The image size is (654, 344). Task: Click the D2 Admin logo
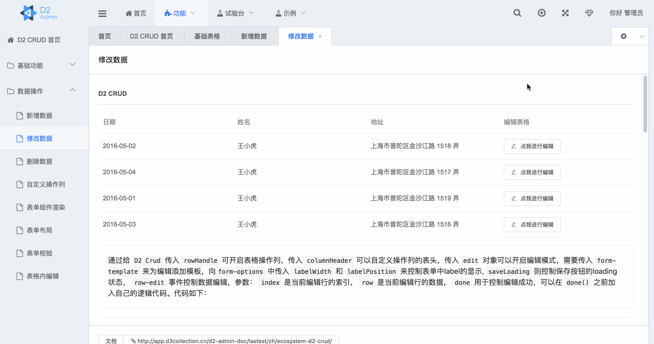pyautogui.click(x=39, y=13)
